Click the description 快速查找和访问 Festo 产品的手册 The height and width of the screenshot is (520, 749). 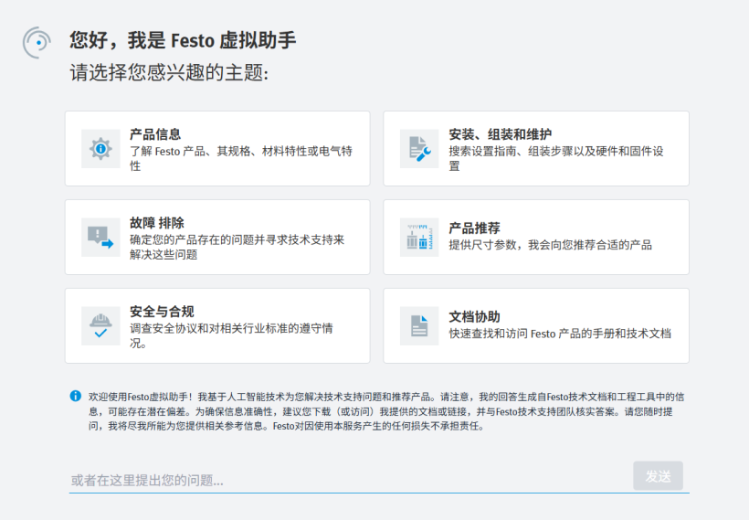click(560, 334)
